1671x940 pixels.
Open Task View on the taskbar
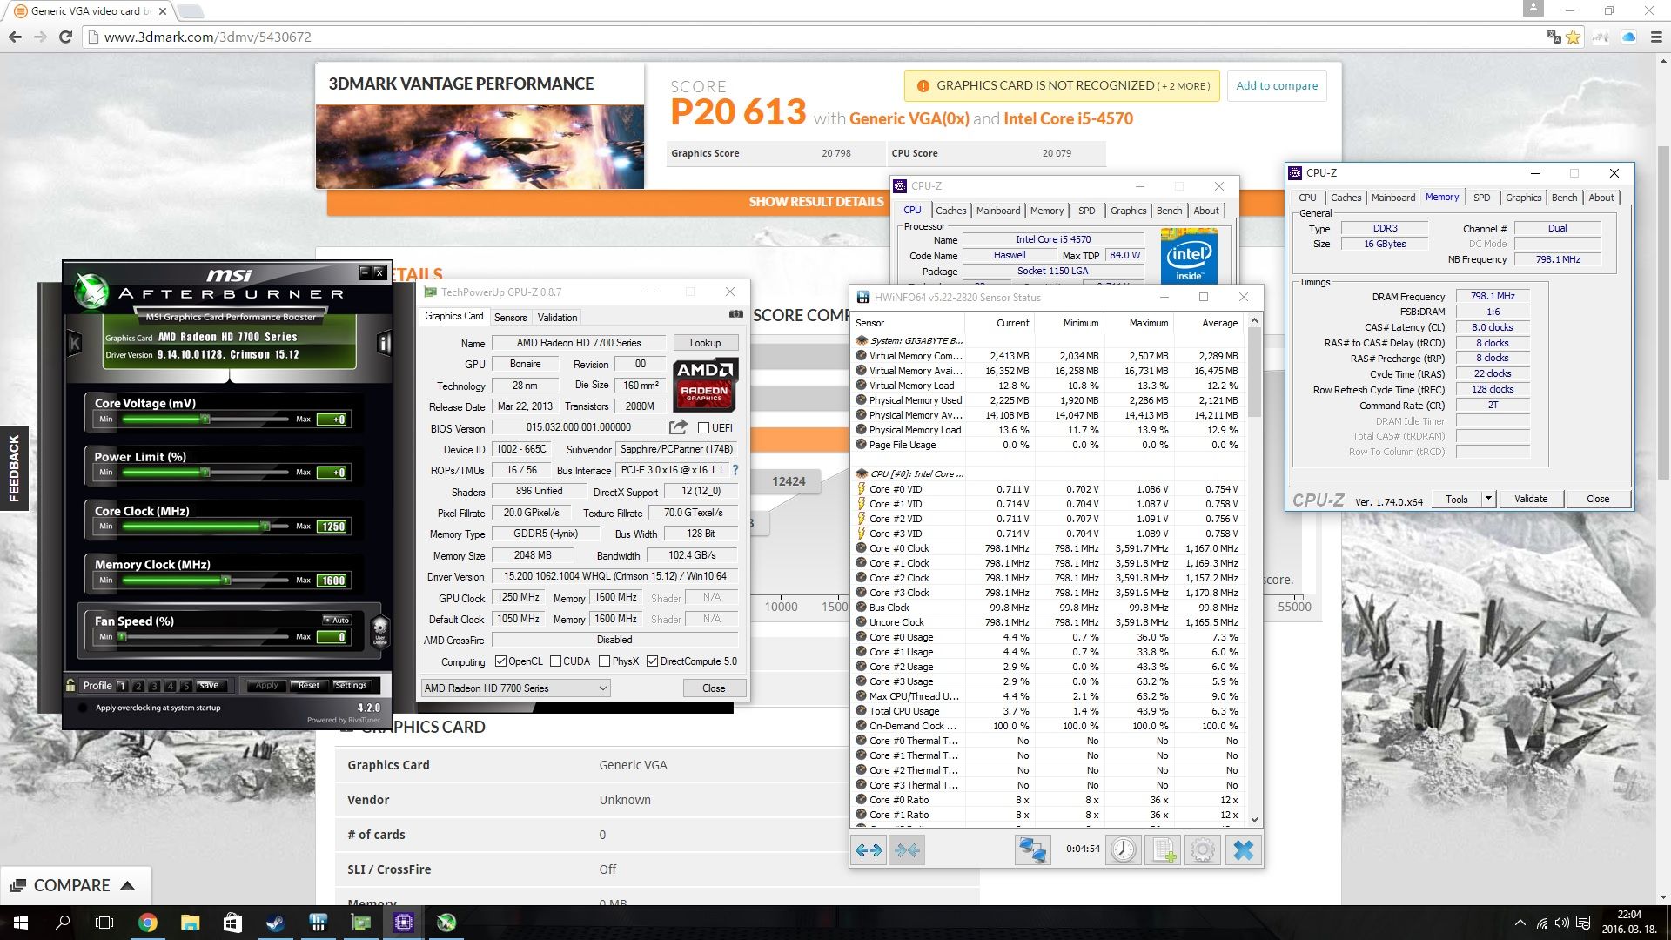104,923
